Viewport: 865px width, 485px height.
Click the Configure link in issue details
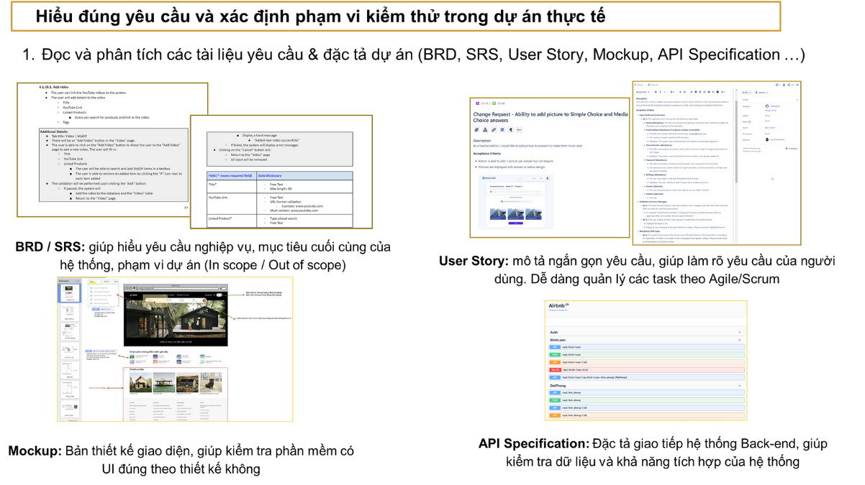click(x=792, y=148)
